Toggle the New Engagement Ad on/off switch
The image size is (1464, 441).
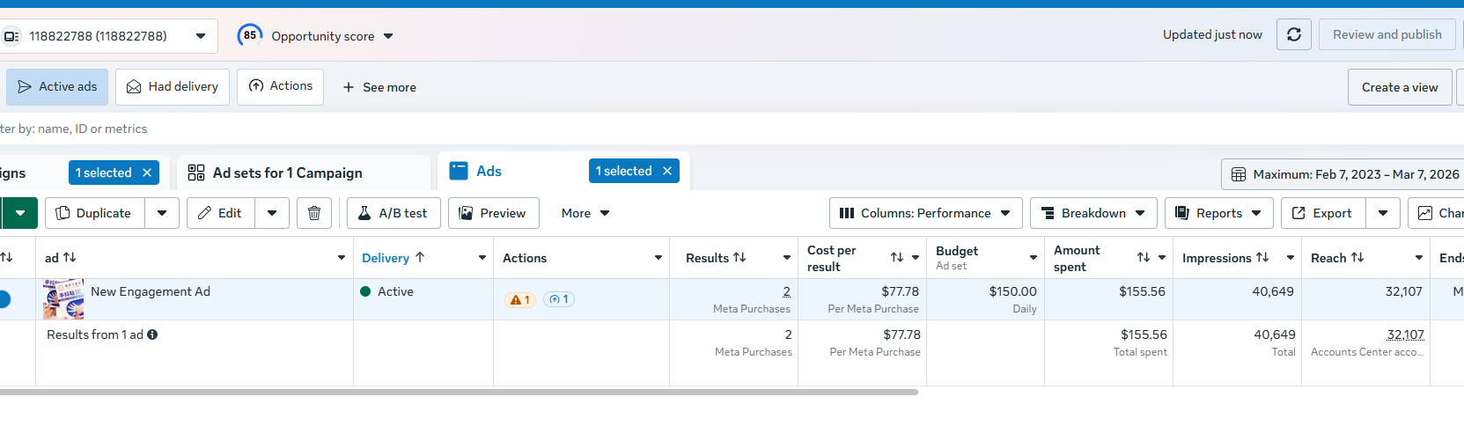coord(4,299)
